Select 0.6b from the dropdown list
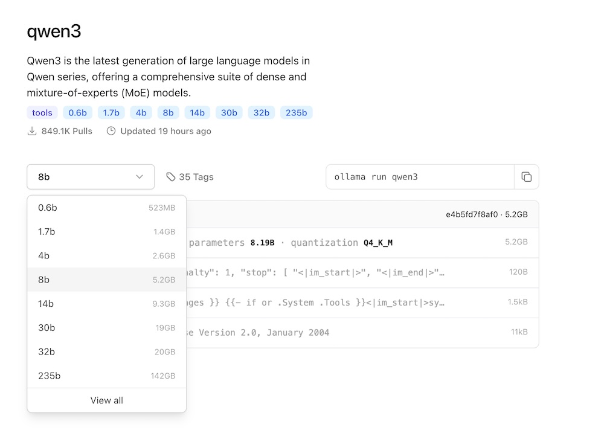 tap(107, 208)
